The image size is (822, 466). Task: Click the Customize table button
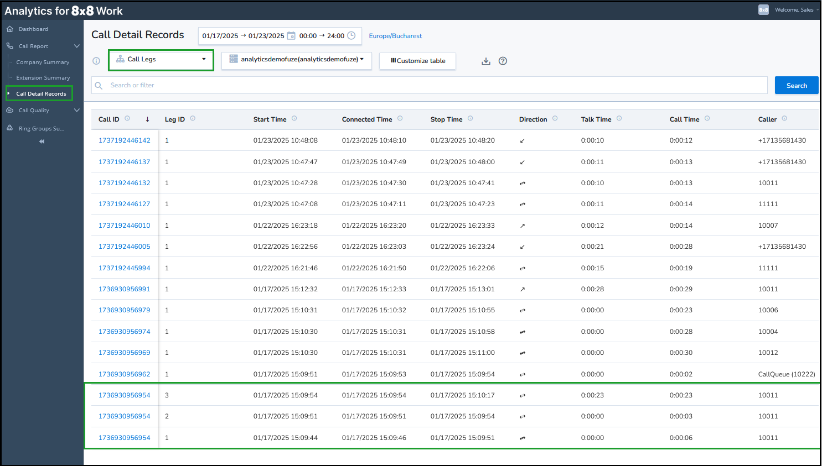click(x=417, y=61)
